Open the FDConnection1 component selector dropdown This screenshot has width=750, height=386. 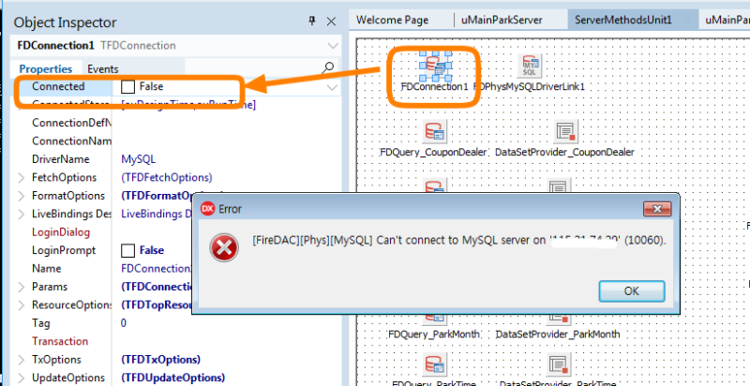click(333, 46)
